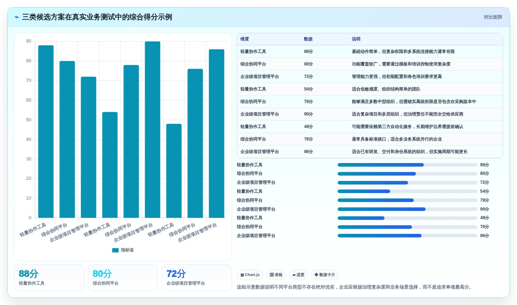
Task: Select the chart bar reaching 72
Action: (x=89, y=147)
